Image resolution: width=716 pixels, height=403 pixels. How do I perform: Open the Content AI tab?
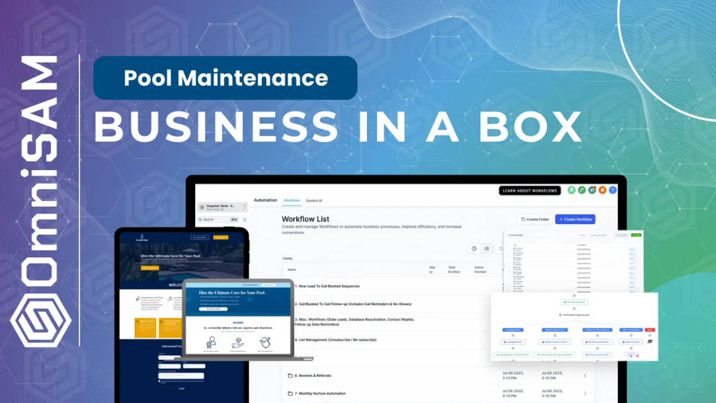(314, 200)
